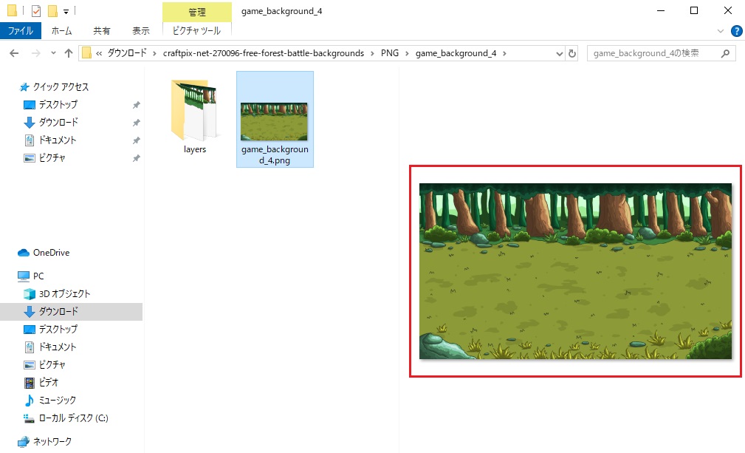Viewport: 745px width, 453px height.
Task: Expand the address bar history dropdown
Action: point(560,53)
